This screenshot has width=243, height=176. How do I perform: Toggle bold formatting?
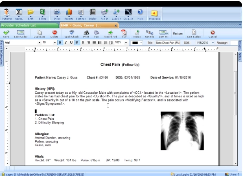pos(60,42)
